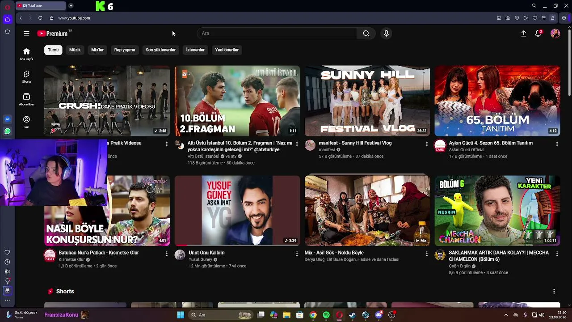
Task: Open the Yusuf Güney channel link
Action: coord(200,259)
